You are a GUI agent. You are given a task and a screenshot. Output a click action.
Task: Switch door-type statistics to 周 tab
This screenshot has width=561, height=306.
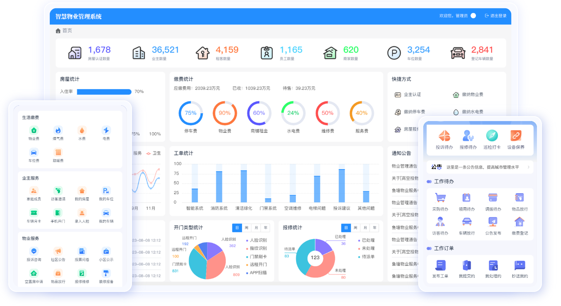(246, 228)
